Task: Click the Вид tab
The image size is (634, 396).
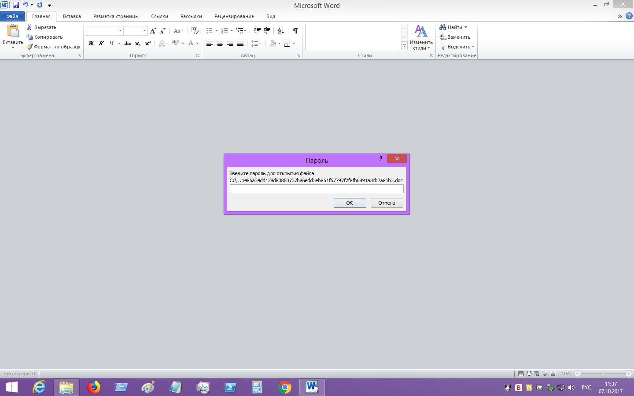Action: point(271,16)
